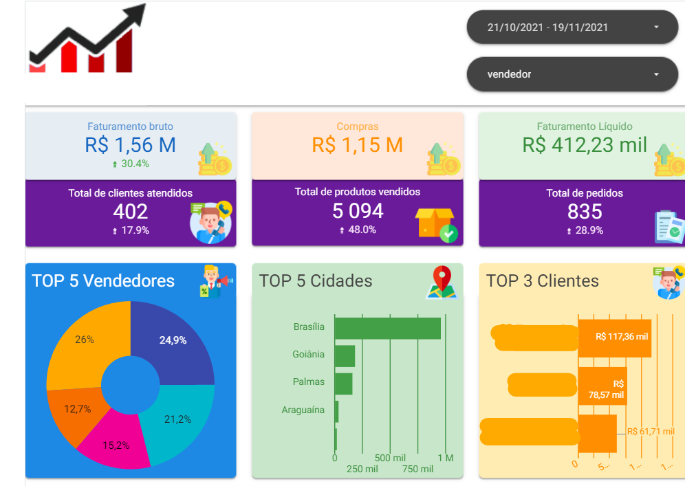Select the 12,7% orange pie slice

coord(76,410)
